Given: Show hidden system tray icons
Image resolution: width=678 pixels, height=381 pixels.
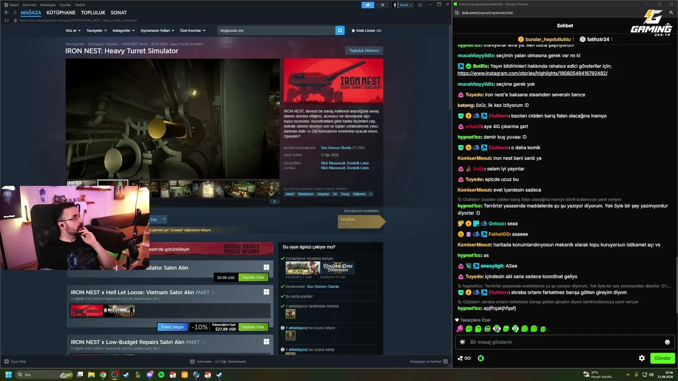Looking at the screenshot, I should (628, 375).
